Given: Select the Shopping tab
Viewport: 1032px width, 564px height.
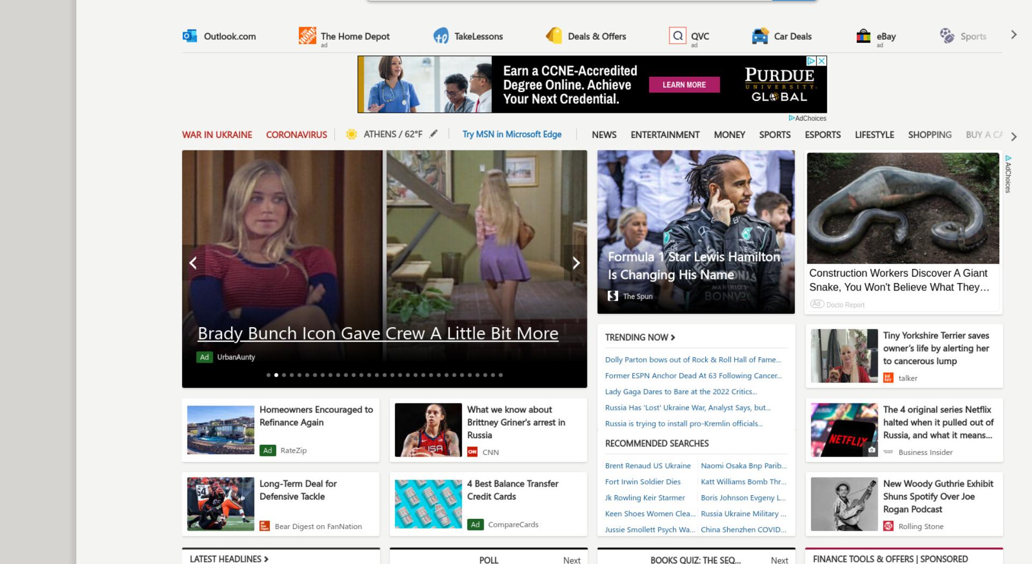Looking at the screenshot, I should [930, 135].
